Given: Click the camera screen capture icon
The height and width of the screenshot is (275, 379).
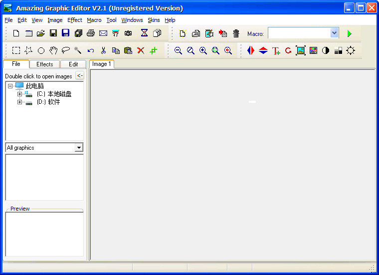Looking at the screenshot, I should point(128,33).
